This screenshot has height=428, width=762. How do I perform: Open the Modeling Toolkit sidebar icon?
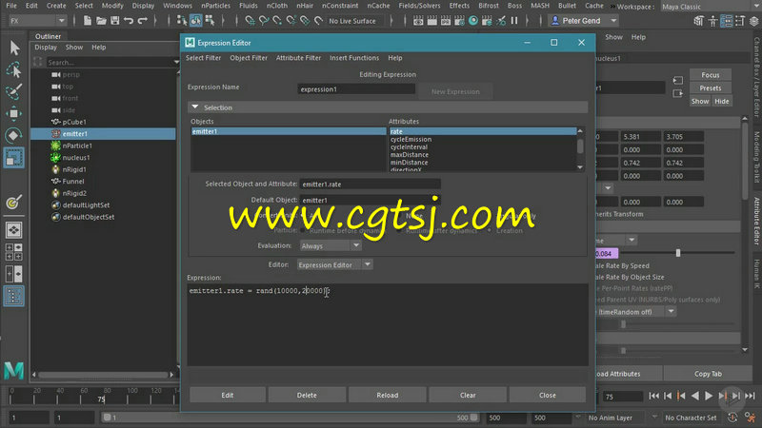pyautogui.click(x=756, y=157)
